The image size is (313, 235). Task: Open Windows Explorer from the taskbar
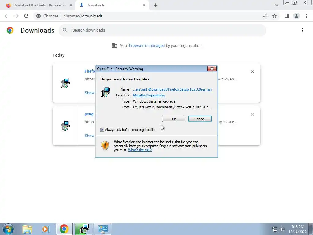pyautogui.click(x=27, y=229)
